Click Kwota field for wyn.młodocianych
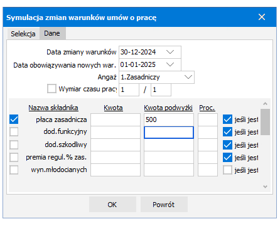 (x=116, y=170)
